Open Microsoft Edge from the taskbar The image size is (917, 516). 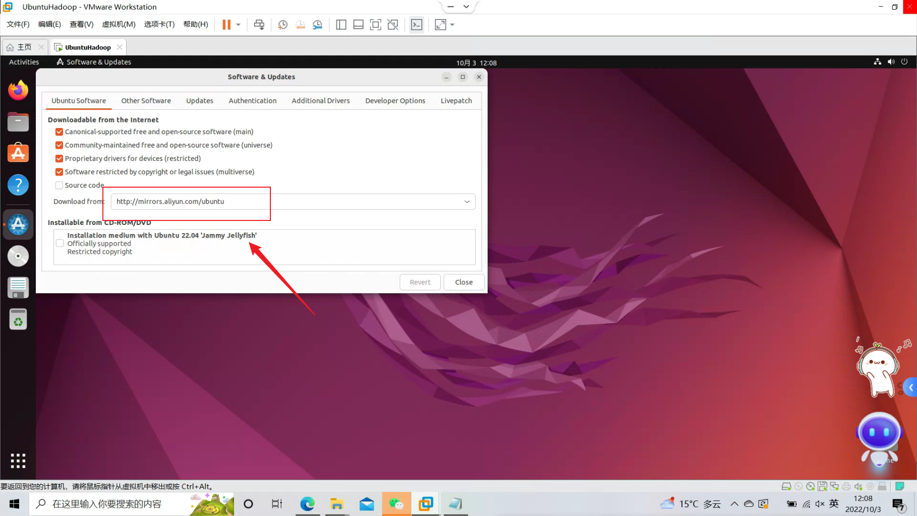pyautogui.click(x=307, y=504)
